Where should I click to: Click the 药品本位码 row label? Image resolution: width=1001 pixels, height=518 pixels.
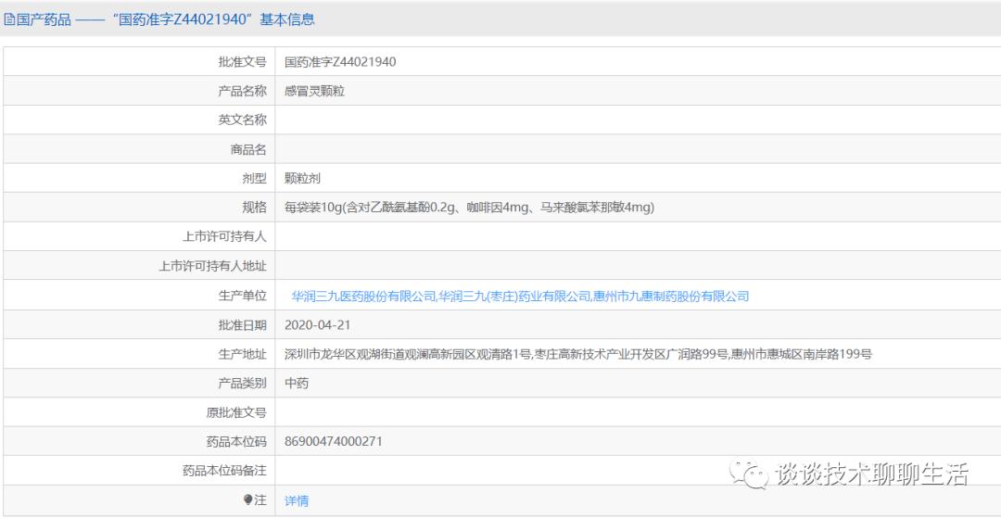[x=236, y=441]
